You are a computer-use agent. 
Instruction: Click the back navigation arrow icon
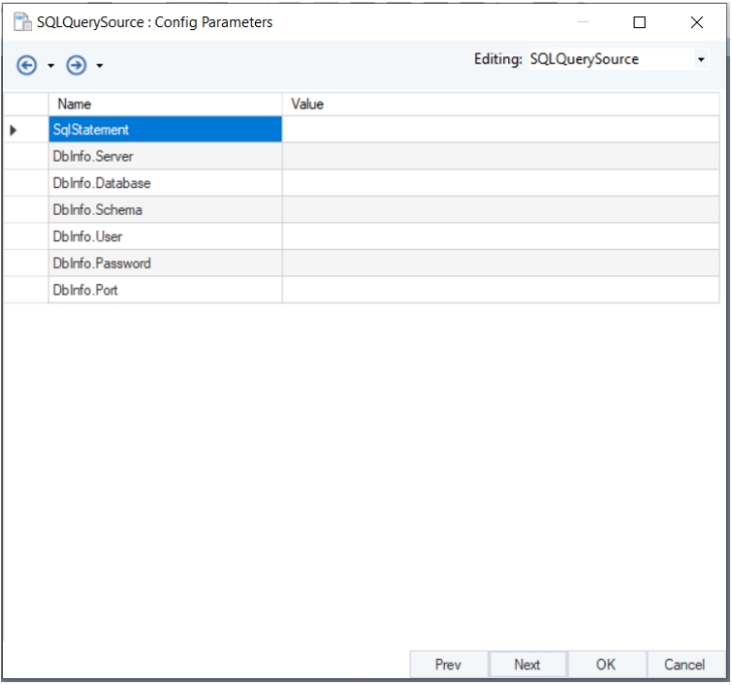click(26, 65)
